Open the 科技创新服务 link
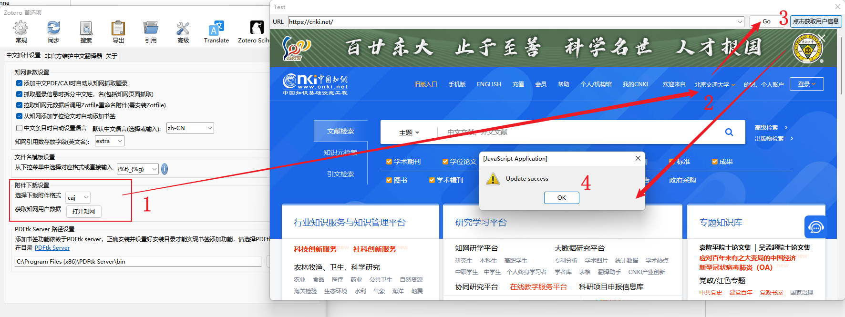This screenshot has width=845, height=317. point(315,249)
